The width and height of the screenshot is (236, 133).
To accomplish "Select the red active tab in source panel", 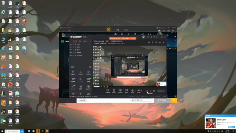I will pyautogui.click(x=75, y=41).
